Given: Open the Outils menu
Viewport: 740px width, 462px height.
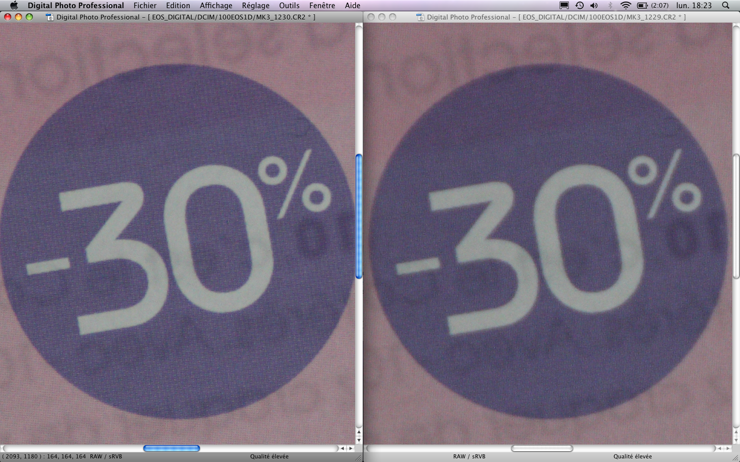Looking at the screenshot, I should (x=289, y=5).
